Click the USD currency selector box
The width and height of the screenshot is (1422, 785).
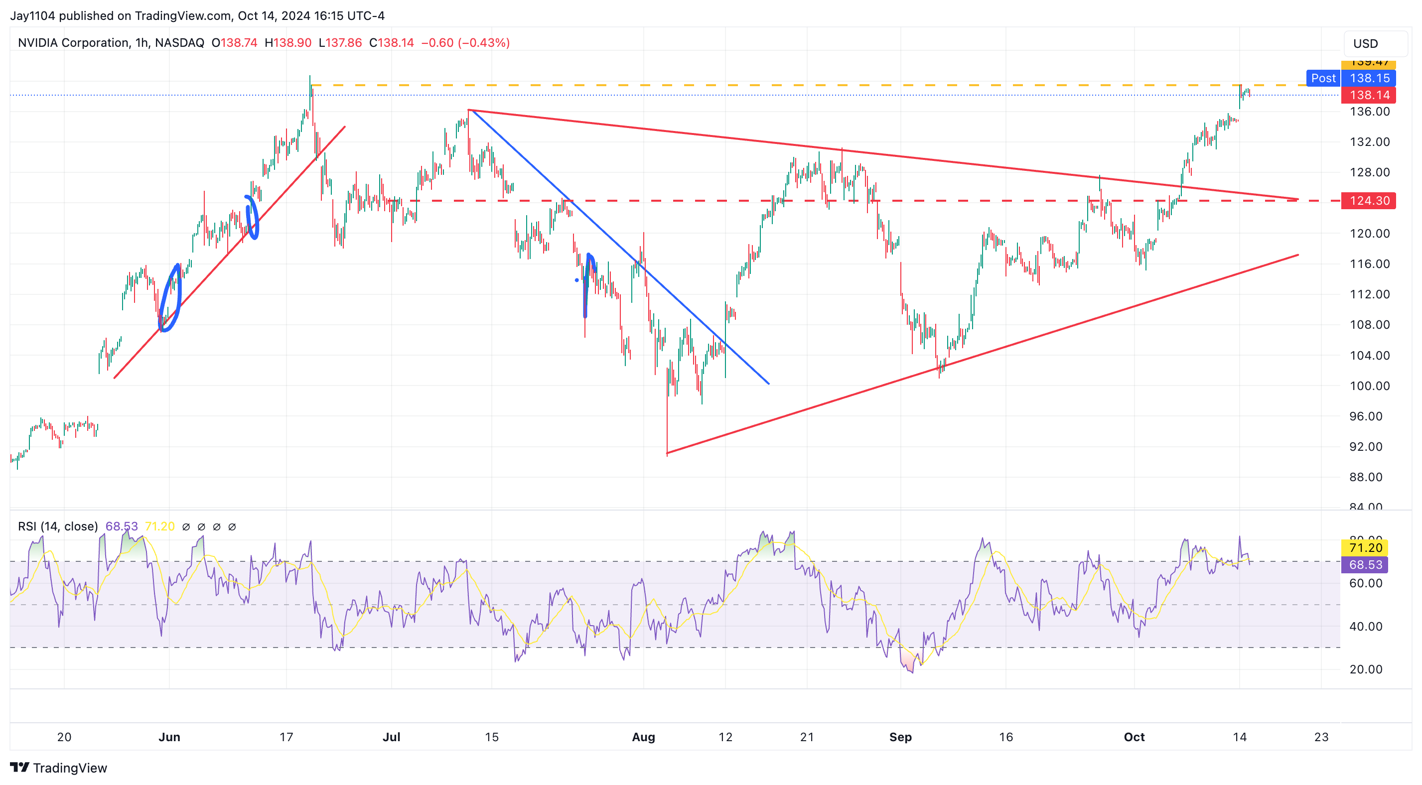point(1376,44)
